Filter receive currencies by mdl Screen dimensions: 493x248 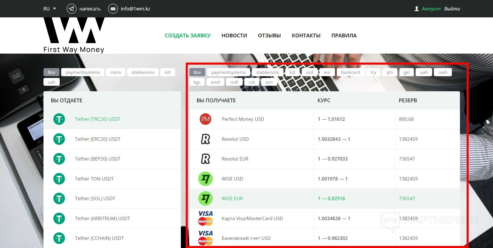234,82
